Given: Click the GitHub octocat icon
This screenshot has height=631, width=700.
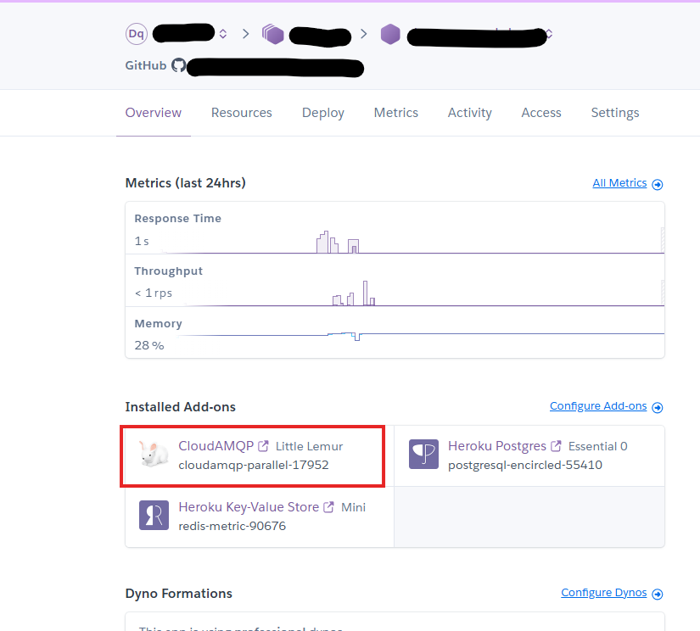Looking at the screenshot, I should tap(178, 65).
